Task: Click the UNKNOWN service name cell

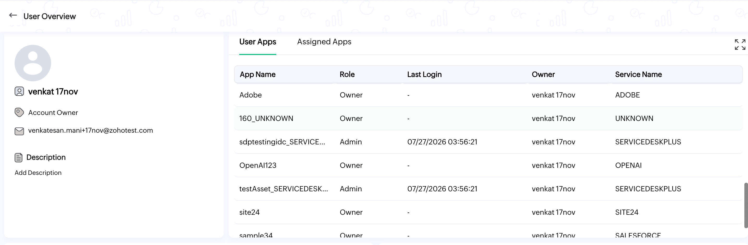Action: point(634,118)
